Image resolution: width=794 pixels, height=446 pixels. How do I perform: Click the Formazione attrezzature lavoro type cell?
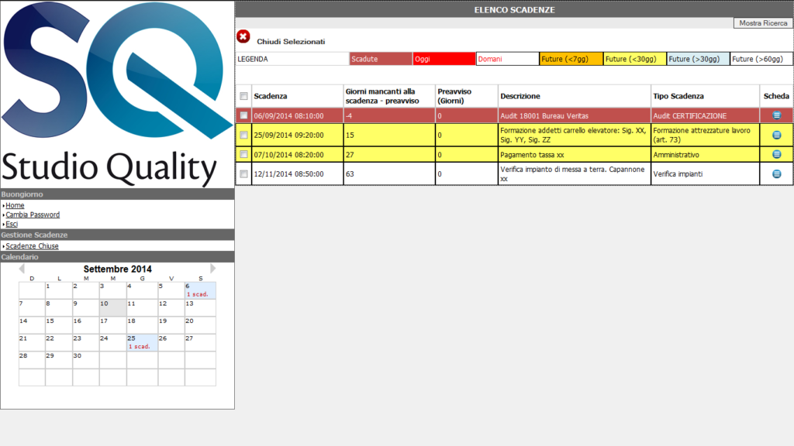(x=705, y=135)
